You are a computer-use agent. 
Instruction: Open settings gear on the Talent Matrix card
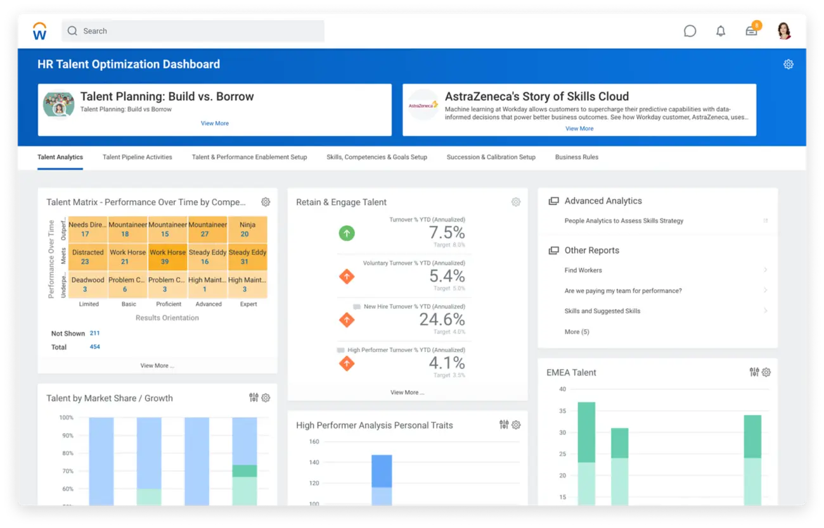pyautogui.click(x=266, y=201)
